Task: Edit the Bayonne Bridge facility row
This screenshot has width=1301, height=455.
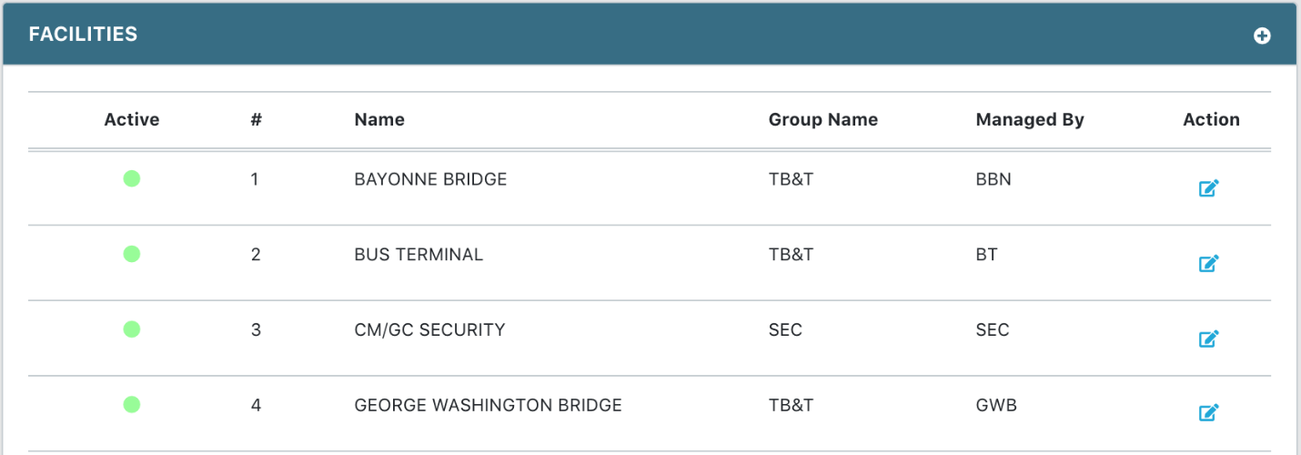Action: click(1208, 188)
